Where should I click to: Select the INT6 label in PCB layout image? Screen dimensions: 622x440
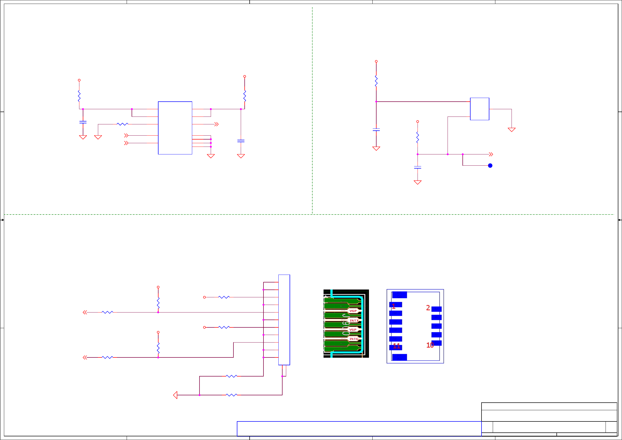[x=354, y=339]
